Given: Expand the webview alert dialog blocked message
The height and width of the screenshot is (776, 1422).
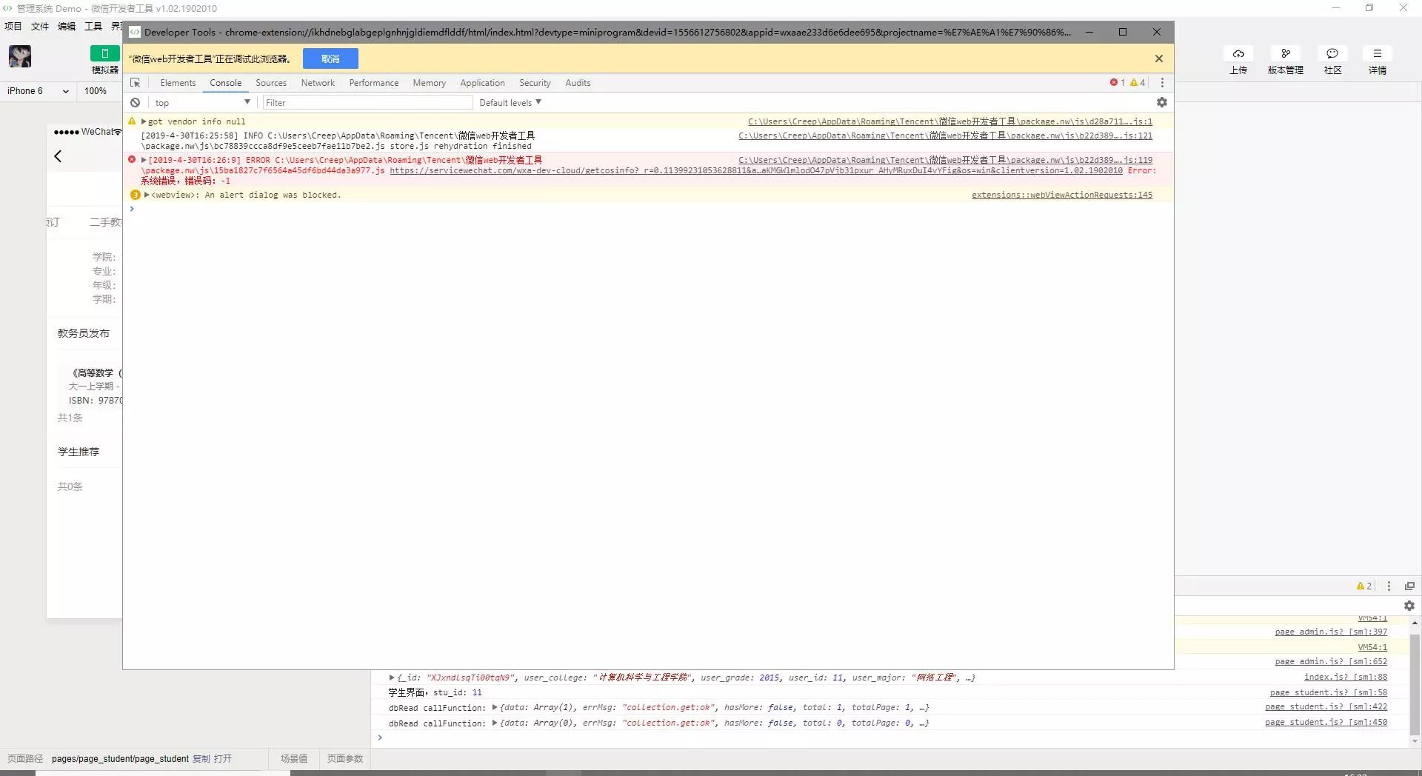Looking at the screenshot, I should coord(147,195).
